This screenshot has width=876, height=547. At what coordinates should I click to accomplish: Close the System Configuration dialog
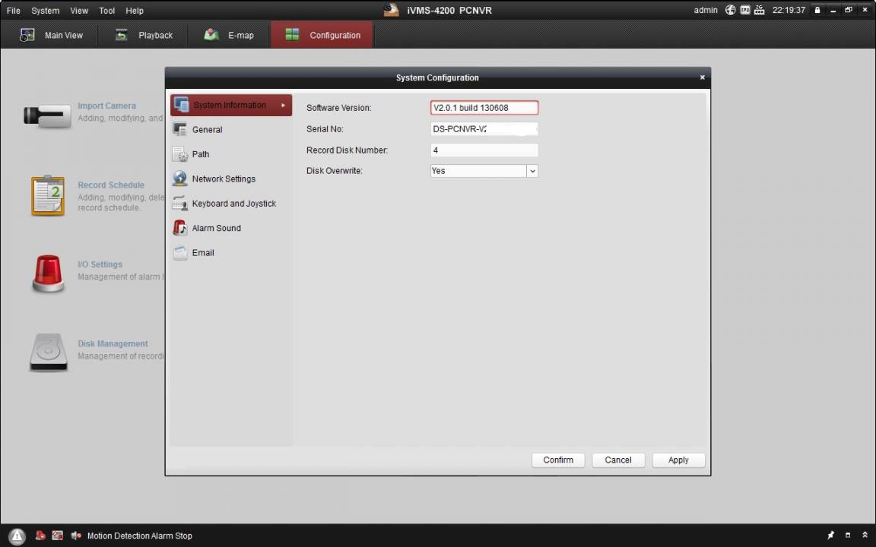[703, 77]
